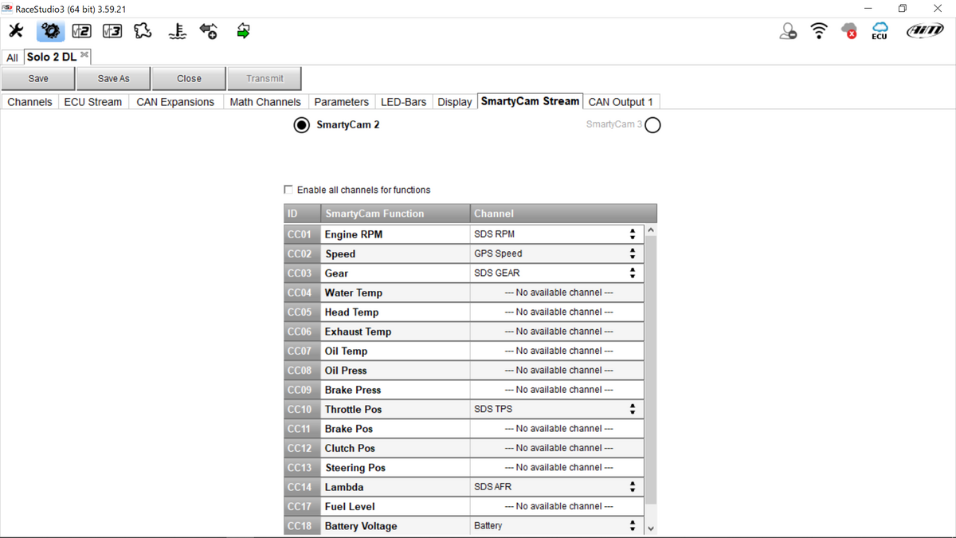The height and width of the screenshot is (538, 956).
Task: Click the AiM logo
Action: [925, 31]
